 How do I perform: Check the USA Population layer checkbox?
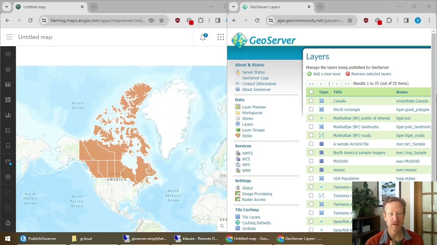311,178
